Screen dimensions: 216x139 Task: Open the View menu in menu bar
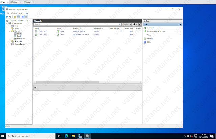pyautogui.click(x=21, y=13)
